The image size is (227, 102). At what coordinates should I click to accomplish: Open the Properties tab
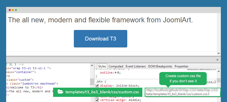(181, 66)
